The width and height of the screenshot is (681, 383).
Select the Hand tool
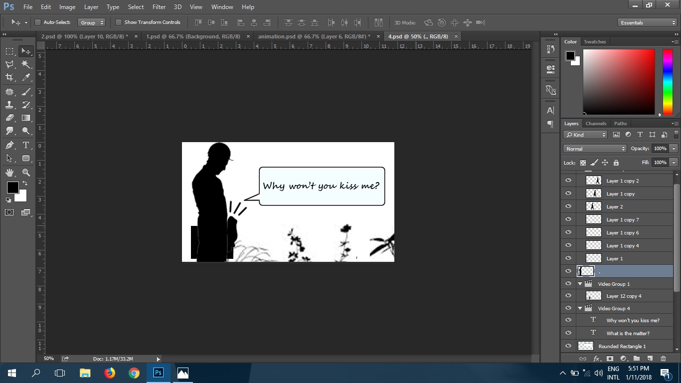(9, 173)
